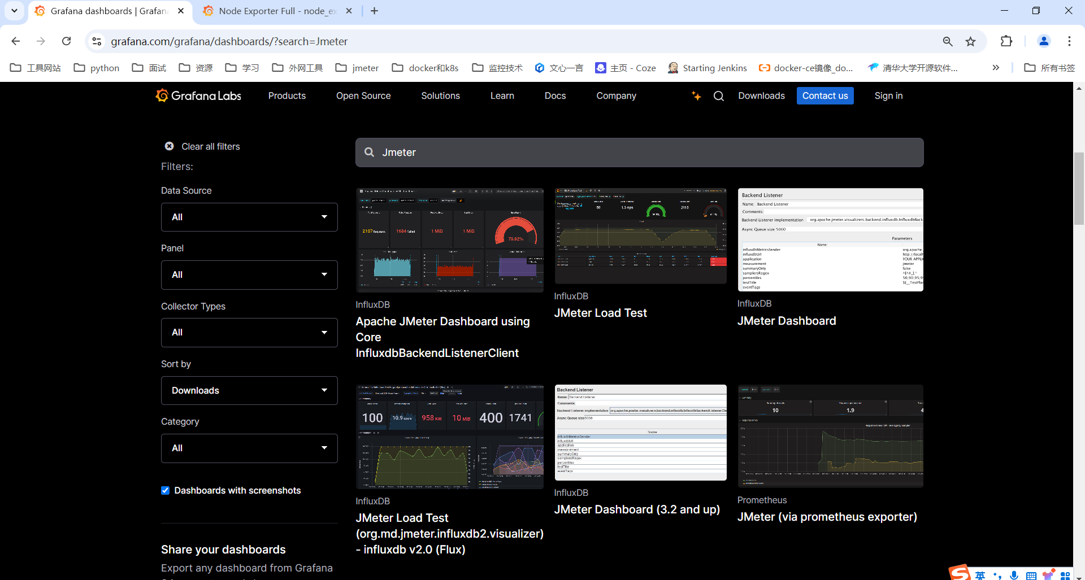Close the Grafana dashboards tab
Viewport: 1085px width, 580px height.
point(181,11)
